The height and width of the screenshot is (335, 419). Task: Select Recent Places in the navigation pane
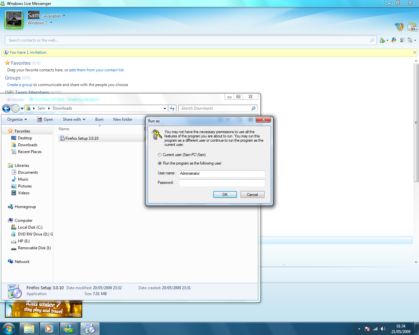(x=29, y=152)
